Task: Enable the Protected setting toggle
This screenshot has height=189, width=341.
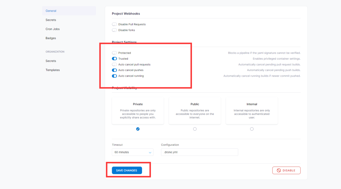Action: pyautogui.click(x=114, y=53)
